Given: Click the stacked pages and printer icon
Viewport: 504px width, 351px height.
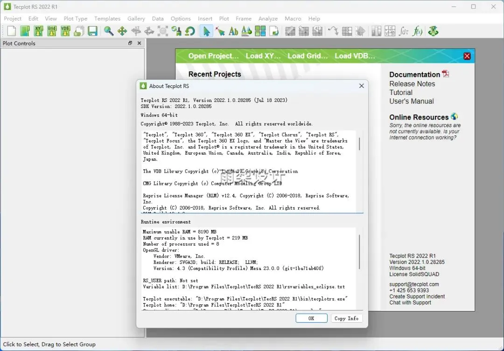Looking at the screenshot, I should coord(79,31).
